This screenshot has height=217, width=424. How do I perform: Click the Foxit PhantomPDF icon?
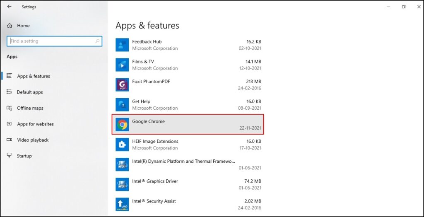click(122, 85)
